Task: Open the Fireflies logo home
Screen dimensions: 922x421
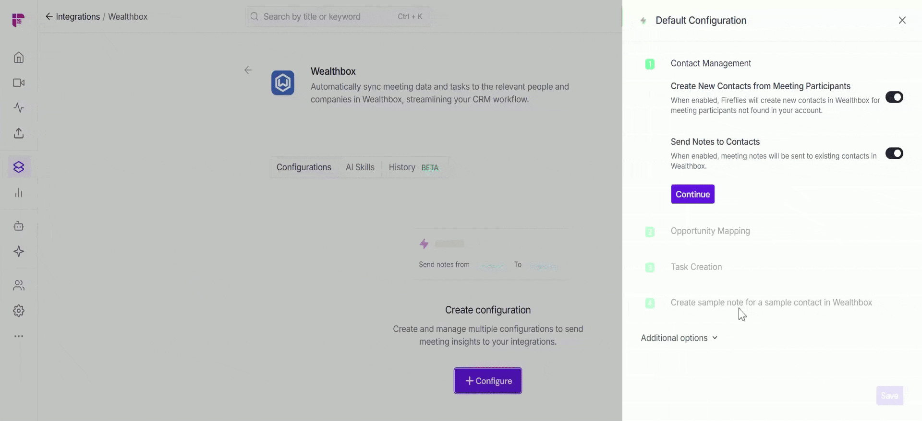Action: [18, 20]
